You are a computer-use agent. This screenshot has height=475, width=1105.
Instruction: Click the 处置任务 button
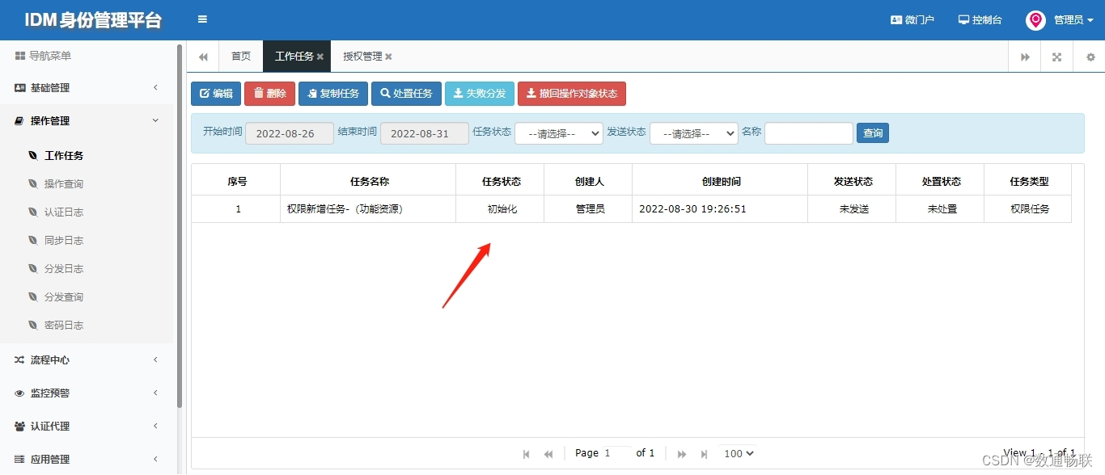pos(406,94)
